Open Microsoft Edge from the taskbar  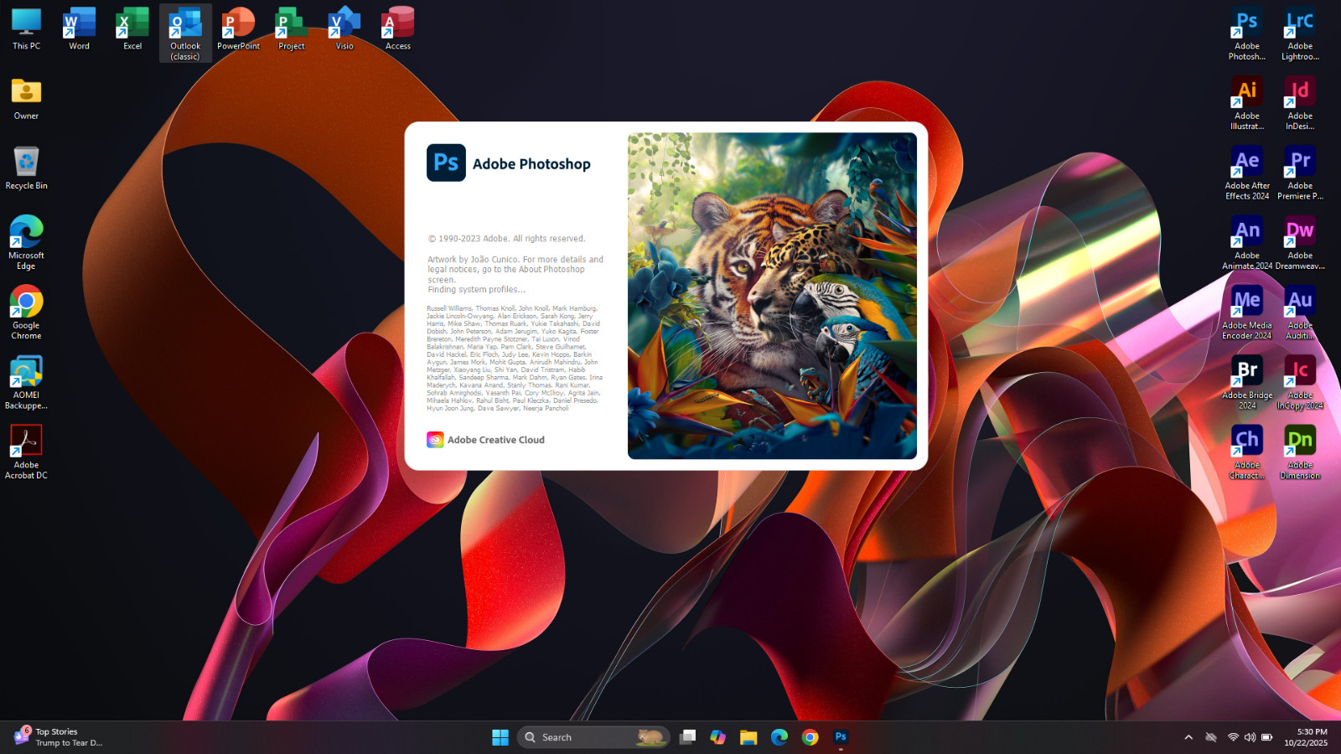click(779, 737)
